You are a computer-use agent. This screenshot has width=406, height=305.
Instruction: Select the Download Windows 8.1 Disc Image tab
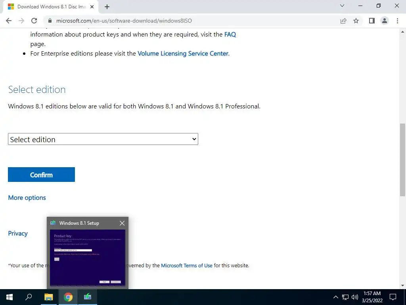tap(51, 7)
